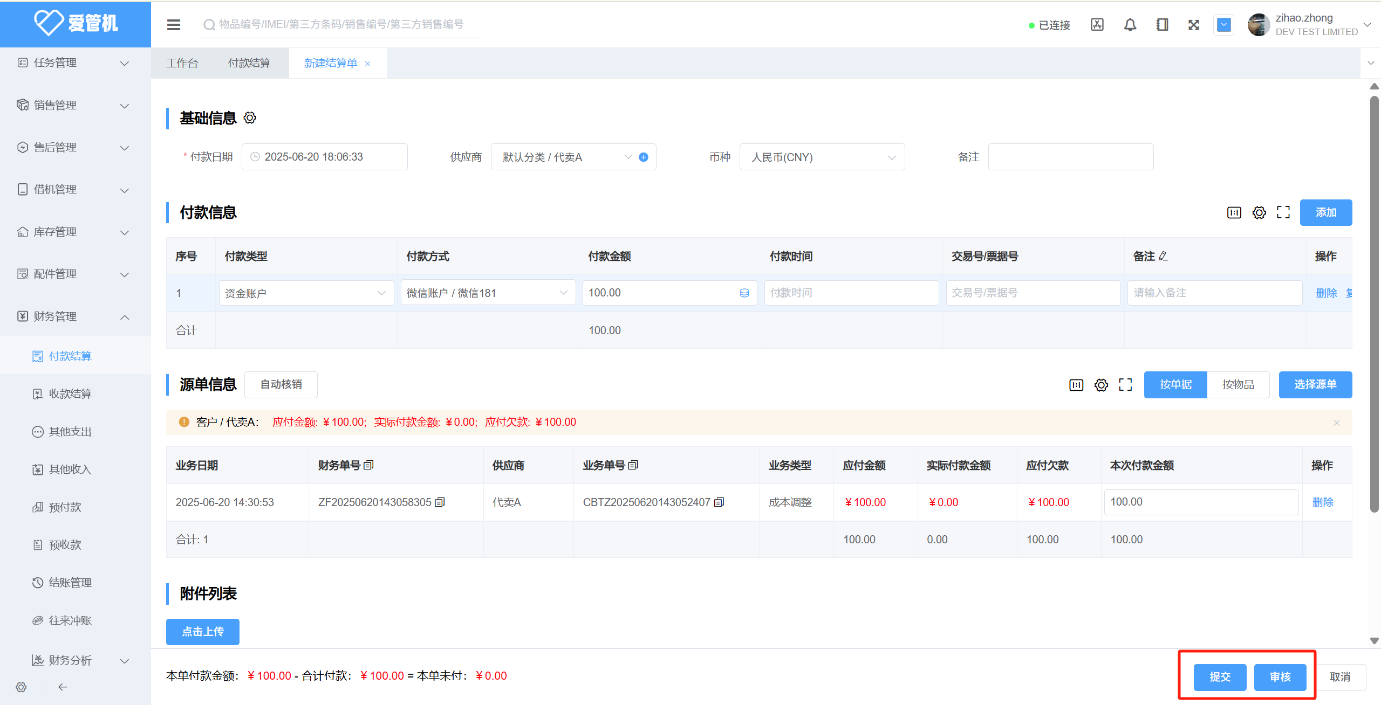Close the 新建结算单 tab
1381x705 pixels.
368,64
